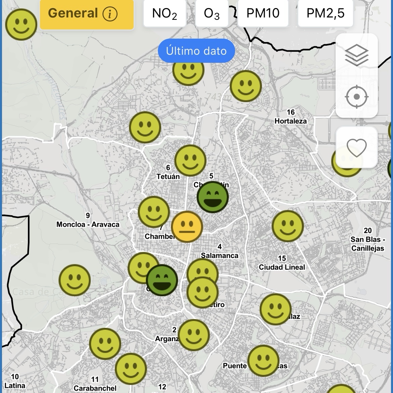Show PM2,5 particle data
393x393 pixels.
[x=325, y=13]
